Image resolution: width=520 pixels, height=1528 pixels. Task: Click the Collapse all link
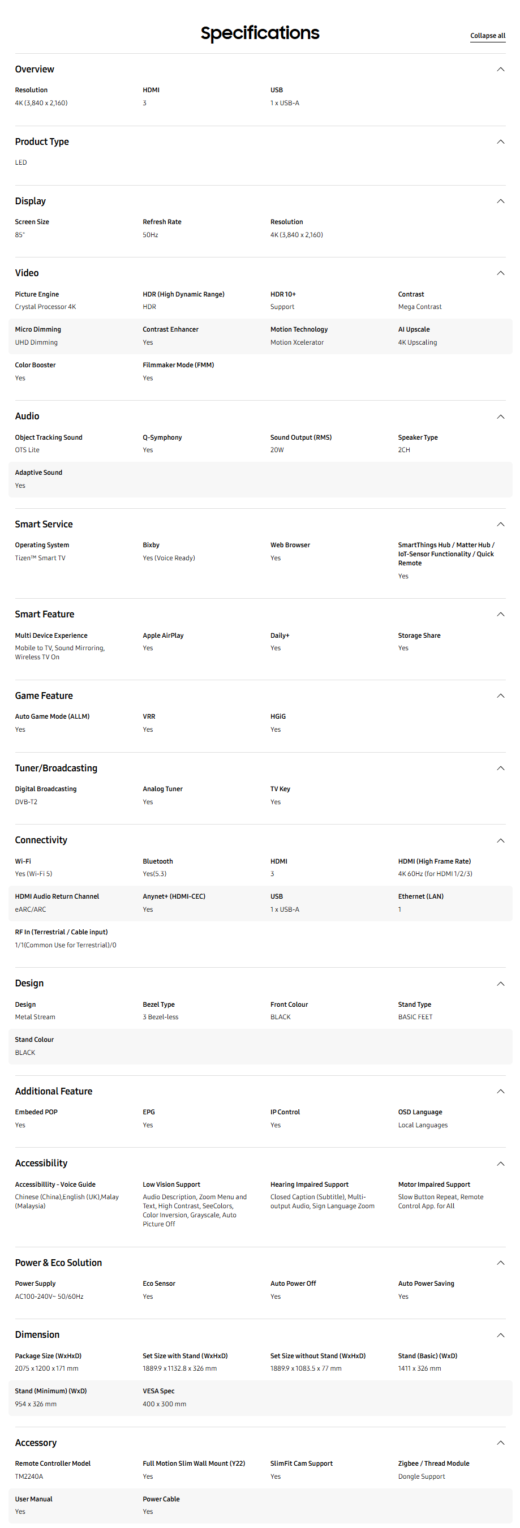click(x=487, y=36)
